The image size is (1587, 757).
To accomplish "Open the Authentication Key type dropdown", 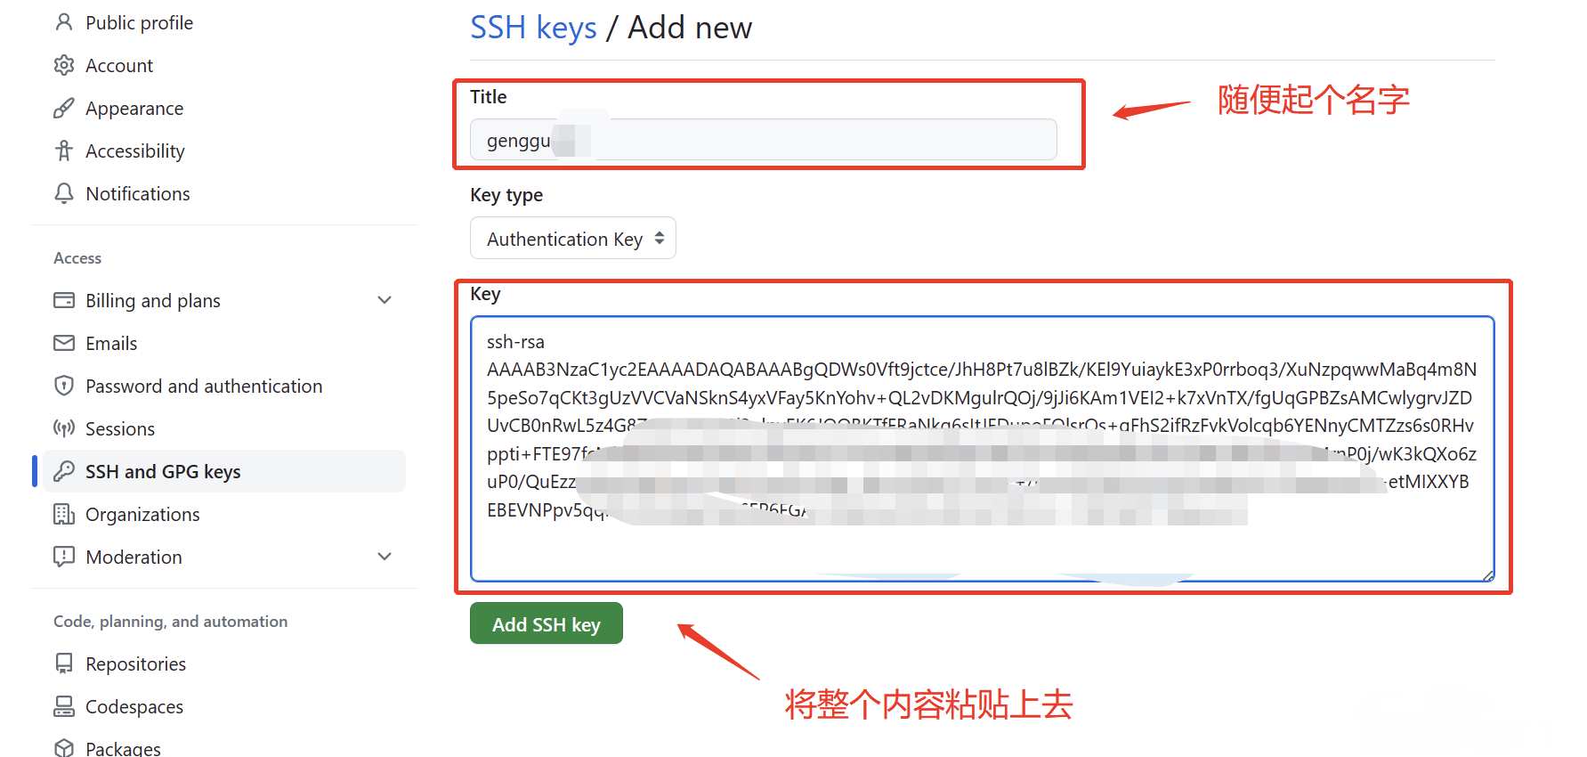I will click(x=573, y=239).
